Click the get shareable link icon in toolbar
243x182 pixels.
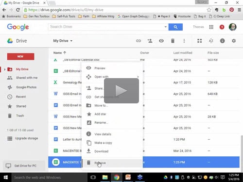point(139,41)
